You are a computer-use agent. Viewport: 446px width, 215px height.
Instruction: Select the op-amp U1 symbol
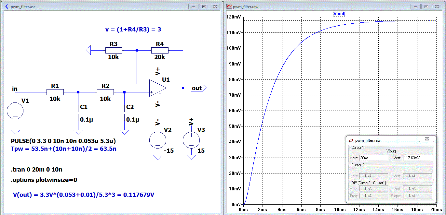tap(157, 88)
